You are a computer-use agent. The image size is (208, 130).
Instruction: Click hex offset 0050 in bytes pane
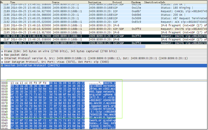(x=4, y=97)
